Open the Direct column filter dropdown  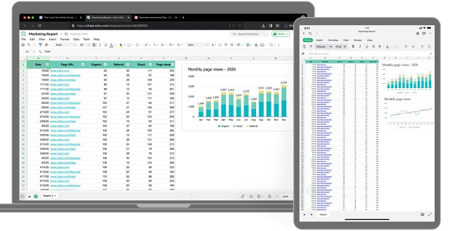tap(150, 64)
